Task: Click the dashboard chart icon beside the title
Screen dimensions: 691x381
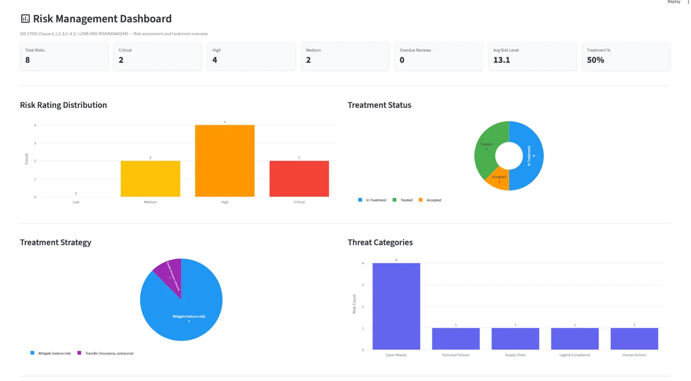Action: pos(25,19)
